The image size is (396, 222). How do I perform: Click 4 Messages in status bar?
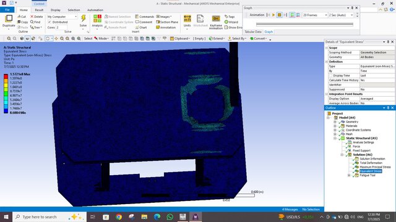tap(290, 210)
